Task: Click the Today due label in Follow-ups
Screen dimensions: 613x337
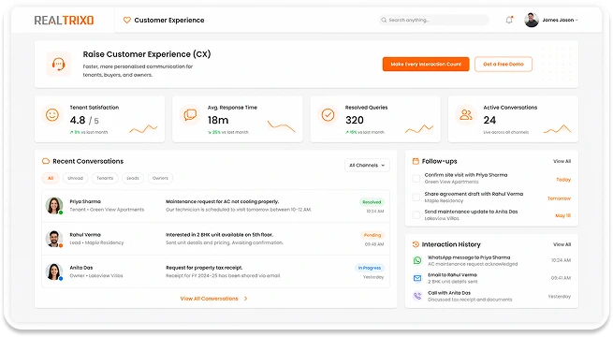Action: point(563,180)
